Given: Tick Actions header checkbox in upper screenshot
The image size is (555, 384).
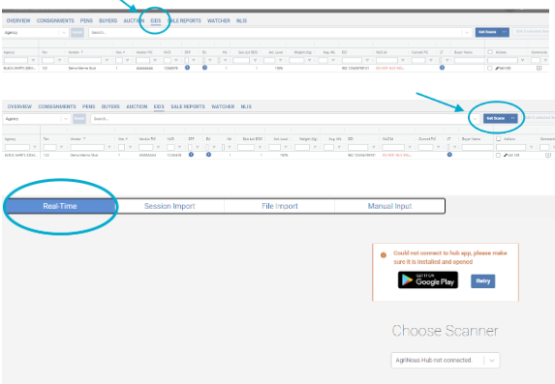Looking at the screenshot, I should pyautogui.click(x=490, y=52).
